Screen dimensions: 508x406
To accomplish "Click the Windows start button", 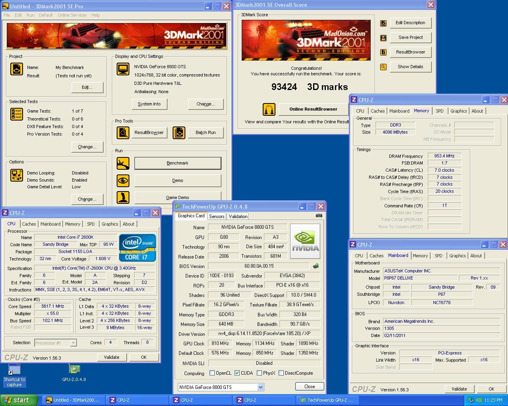I will [x=19, y=400].
